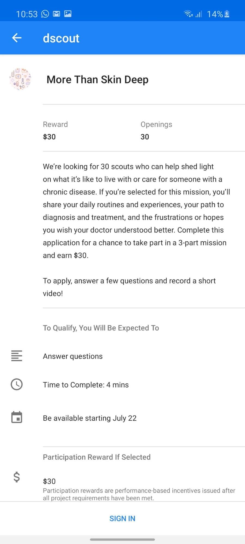Screen dimensions: 245x544
Task: Tap the charging battery indicator
Action: (227, 13)
